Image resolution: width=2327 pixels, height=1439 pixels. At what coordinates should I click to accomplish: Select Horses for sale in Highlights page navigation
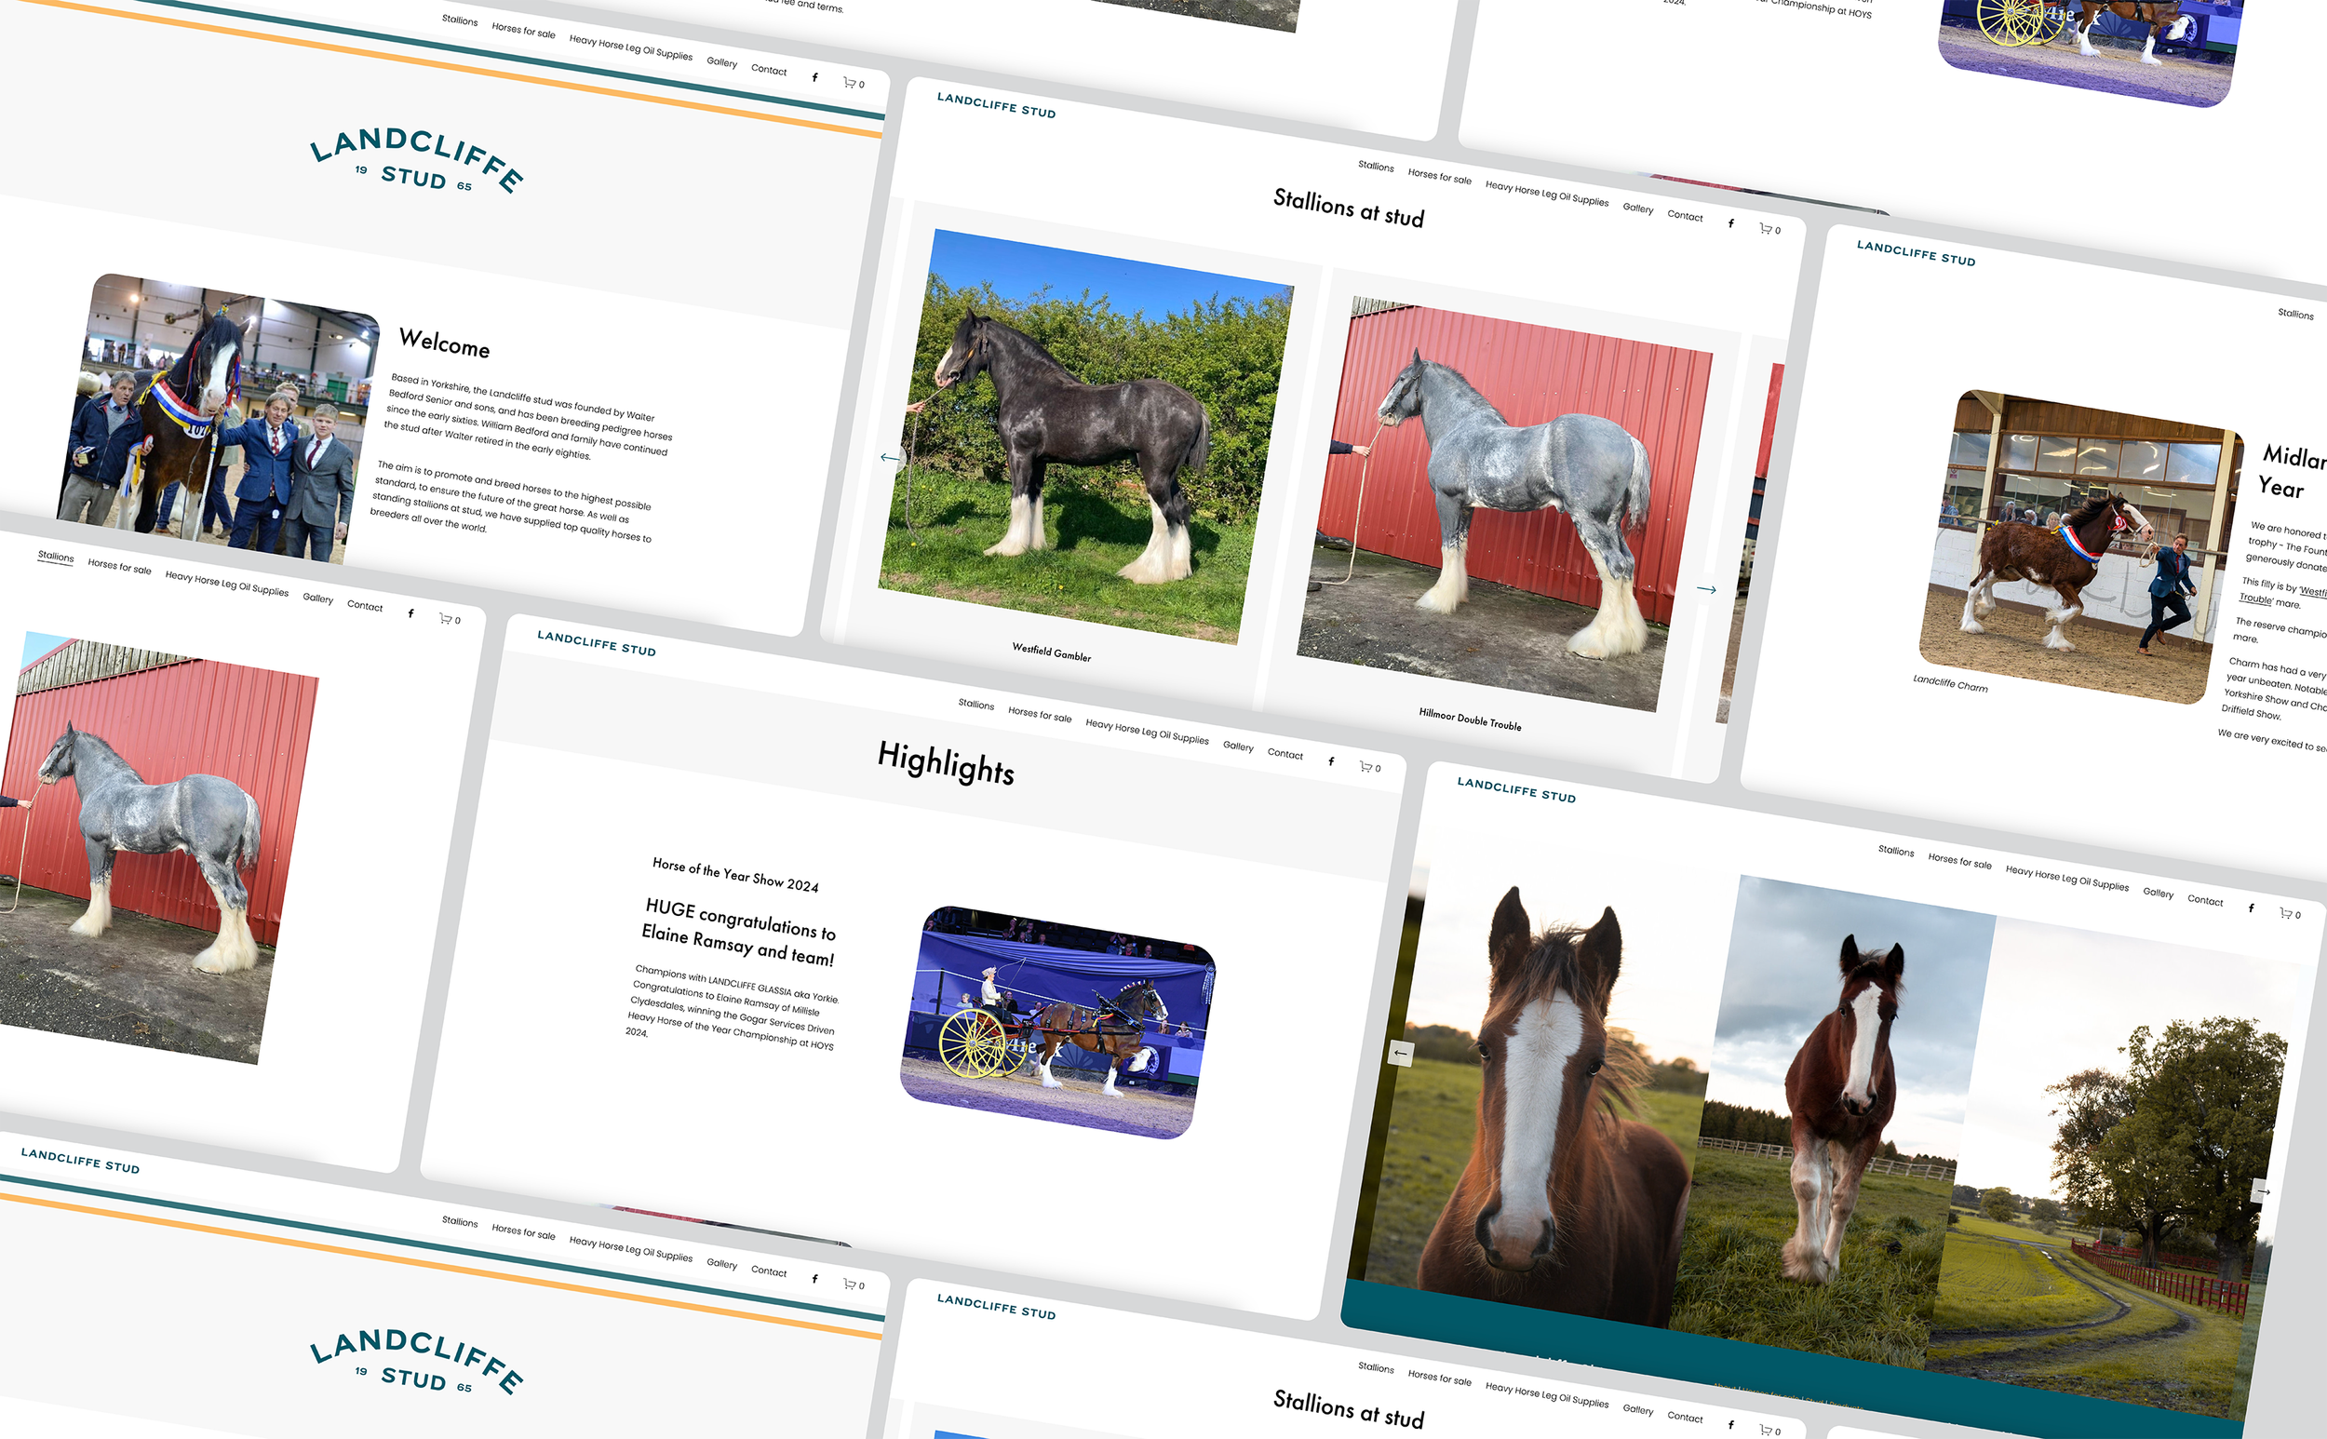pos(1040,715)
